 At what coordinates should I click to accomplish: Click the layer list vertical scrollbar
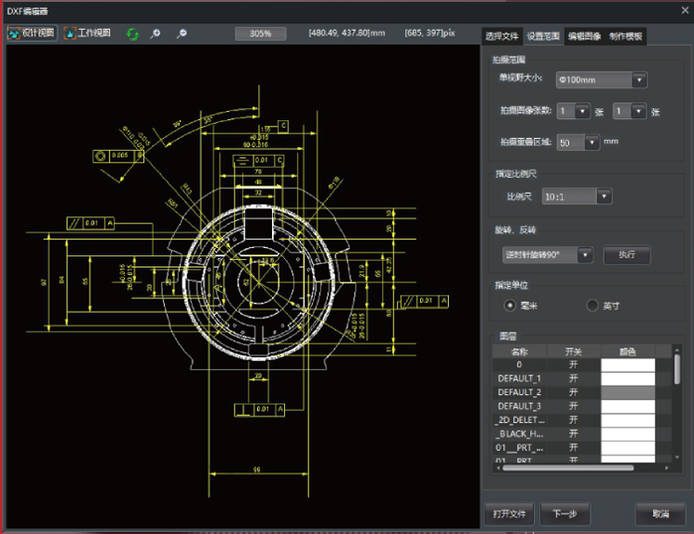click(676, 369)
